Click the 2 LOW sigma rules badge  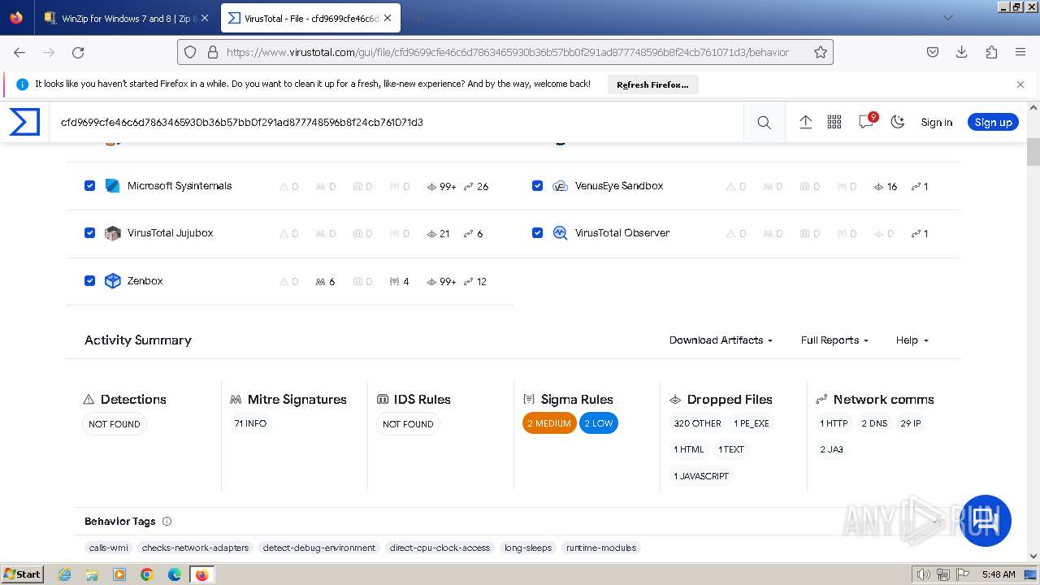[x=599, y=423]
